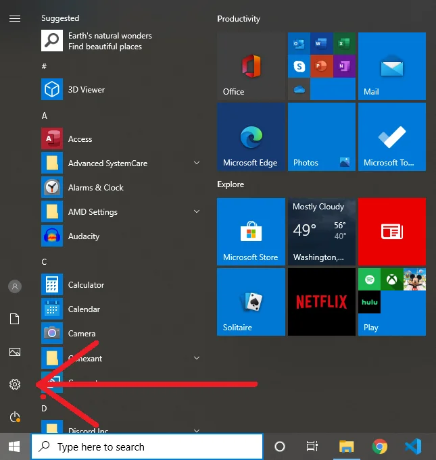Image resolution: width=436 pixels, height=460 pixels.
Task: Jump to letter # section header
Action: point(44,66)
